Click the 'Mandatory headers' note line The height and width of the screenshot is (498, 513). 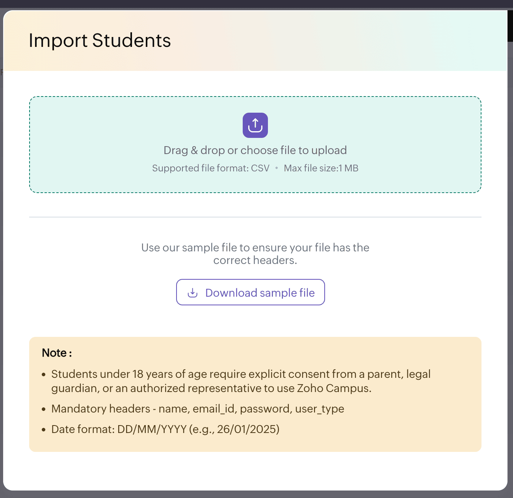pyautogui.click(x=198, y=409)
